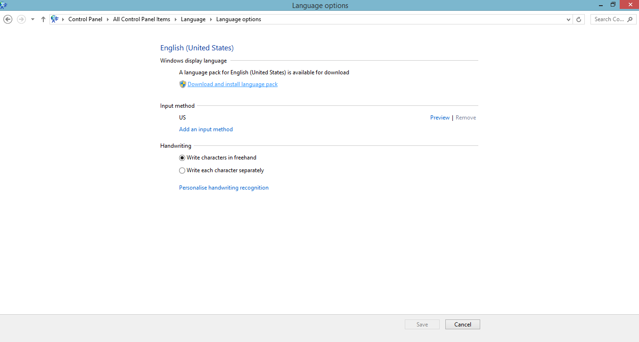The width and height of the screenshot is (639, 342).
Task: Open the recent locations dropdown arrow
Action: [33, 19]
